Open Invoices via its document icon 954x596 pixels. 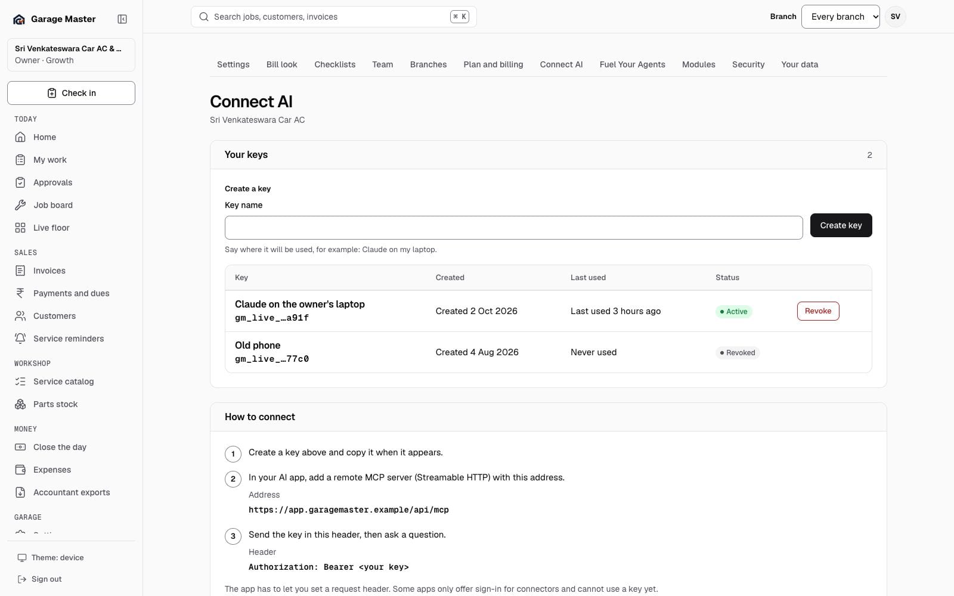[20, 271]
